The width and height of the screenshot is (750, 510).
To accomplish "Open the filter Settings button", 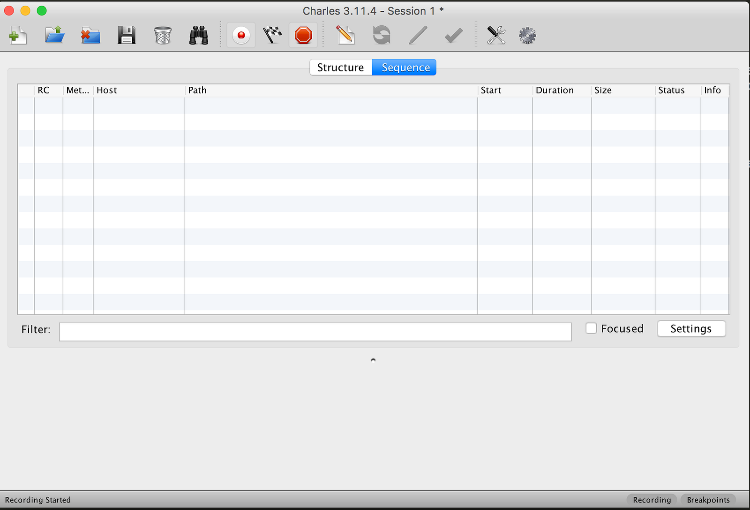I will pyautogui.click(x=691, y=329).
